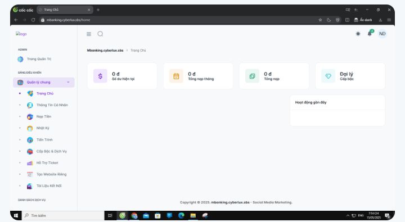Image resolution: width=405 pixels, height=222 pixels.
Task: Go to Nạp Tiền page
Action: [x=44, y=117]
